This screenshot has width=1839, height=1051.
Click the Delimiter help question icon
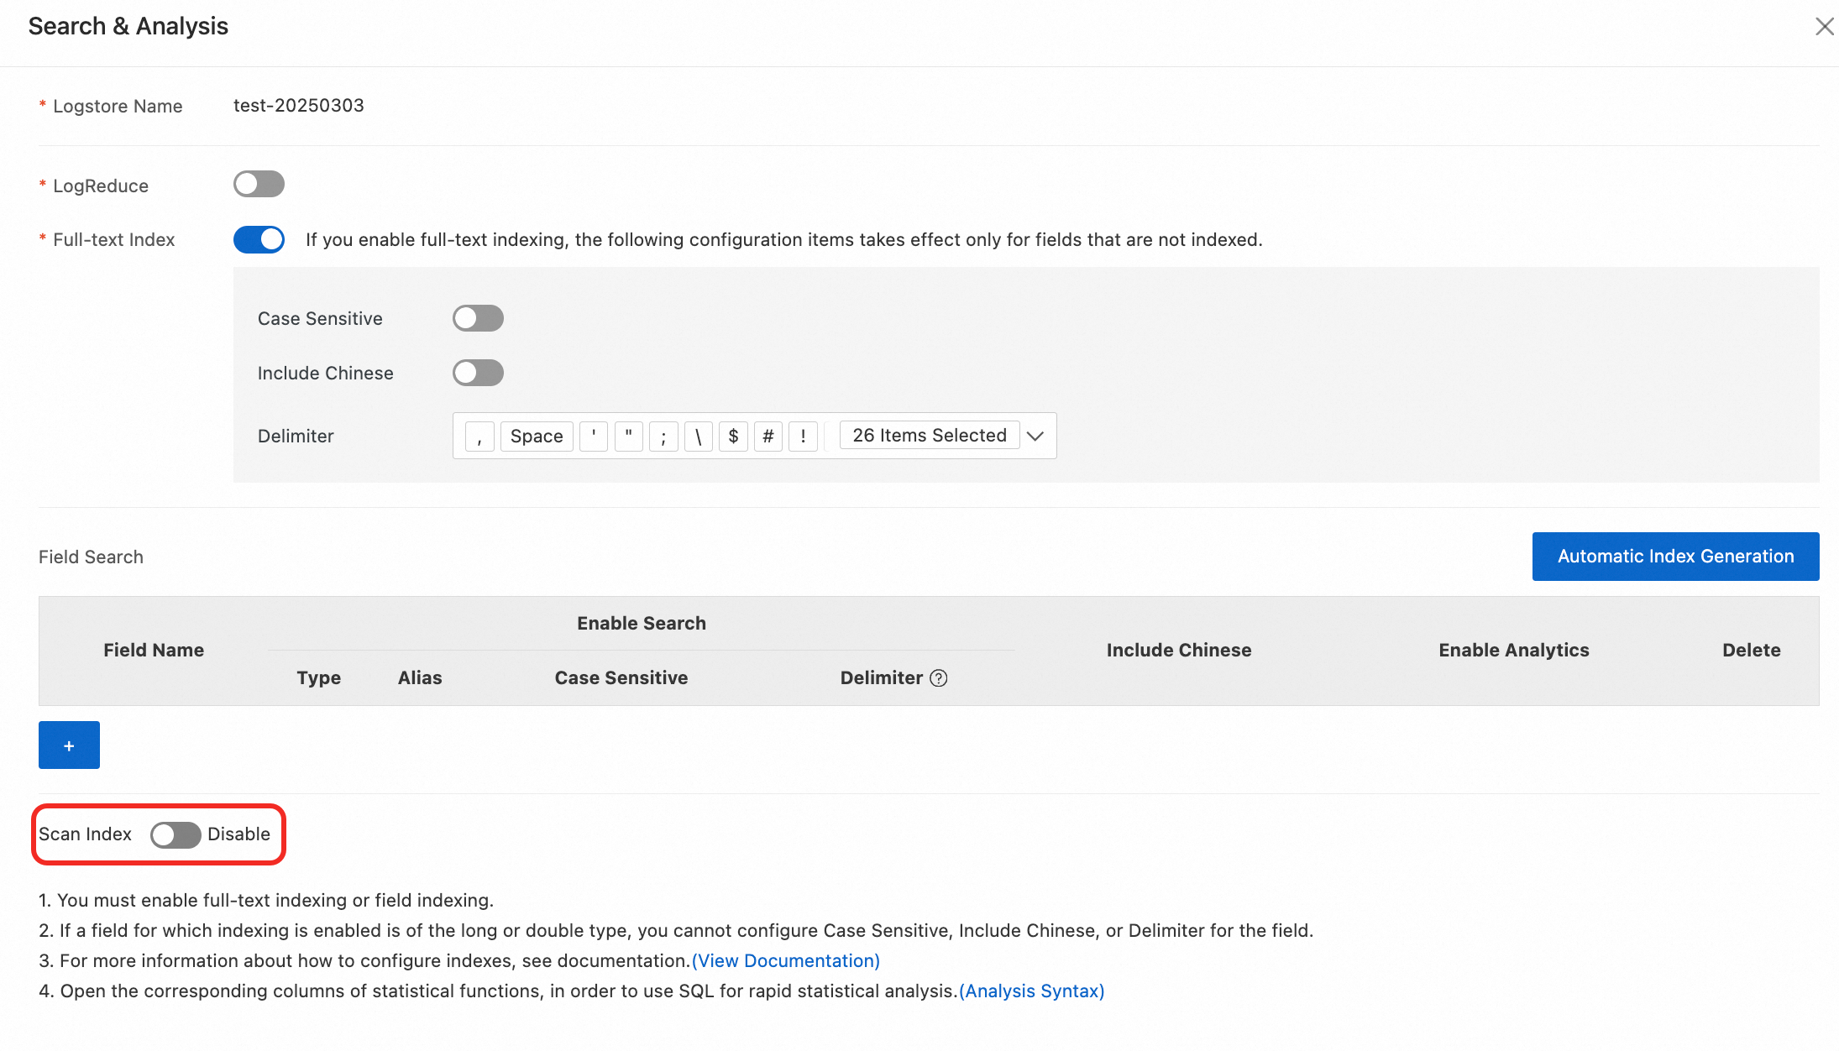tap(939, 678)
